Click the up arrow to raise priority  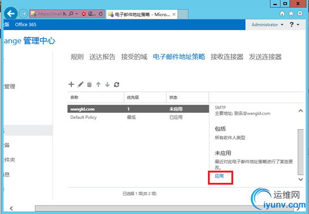[x=98, y=84]
